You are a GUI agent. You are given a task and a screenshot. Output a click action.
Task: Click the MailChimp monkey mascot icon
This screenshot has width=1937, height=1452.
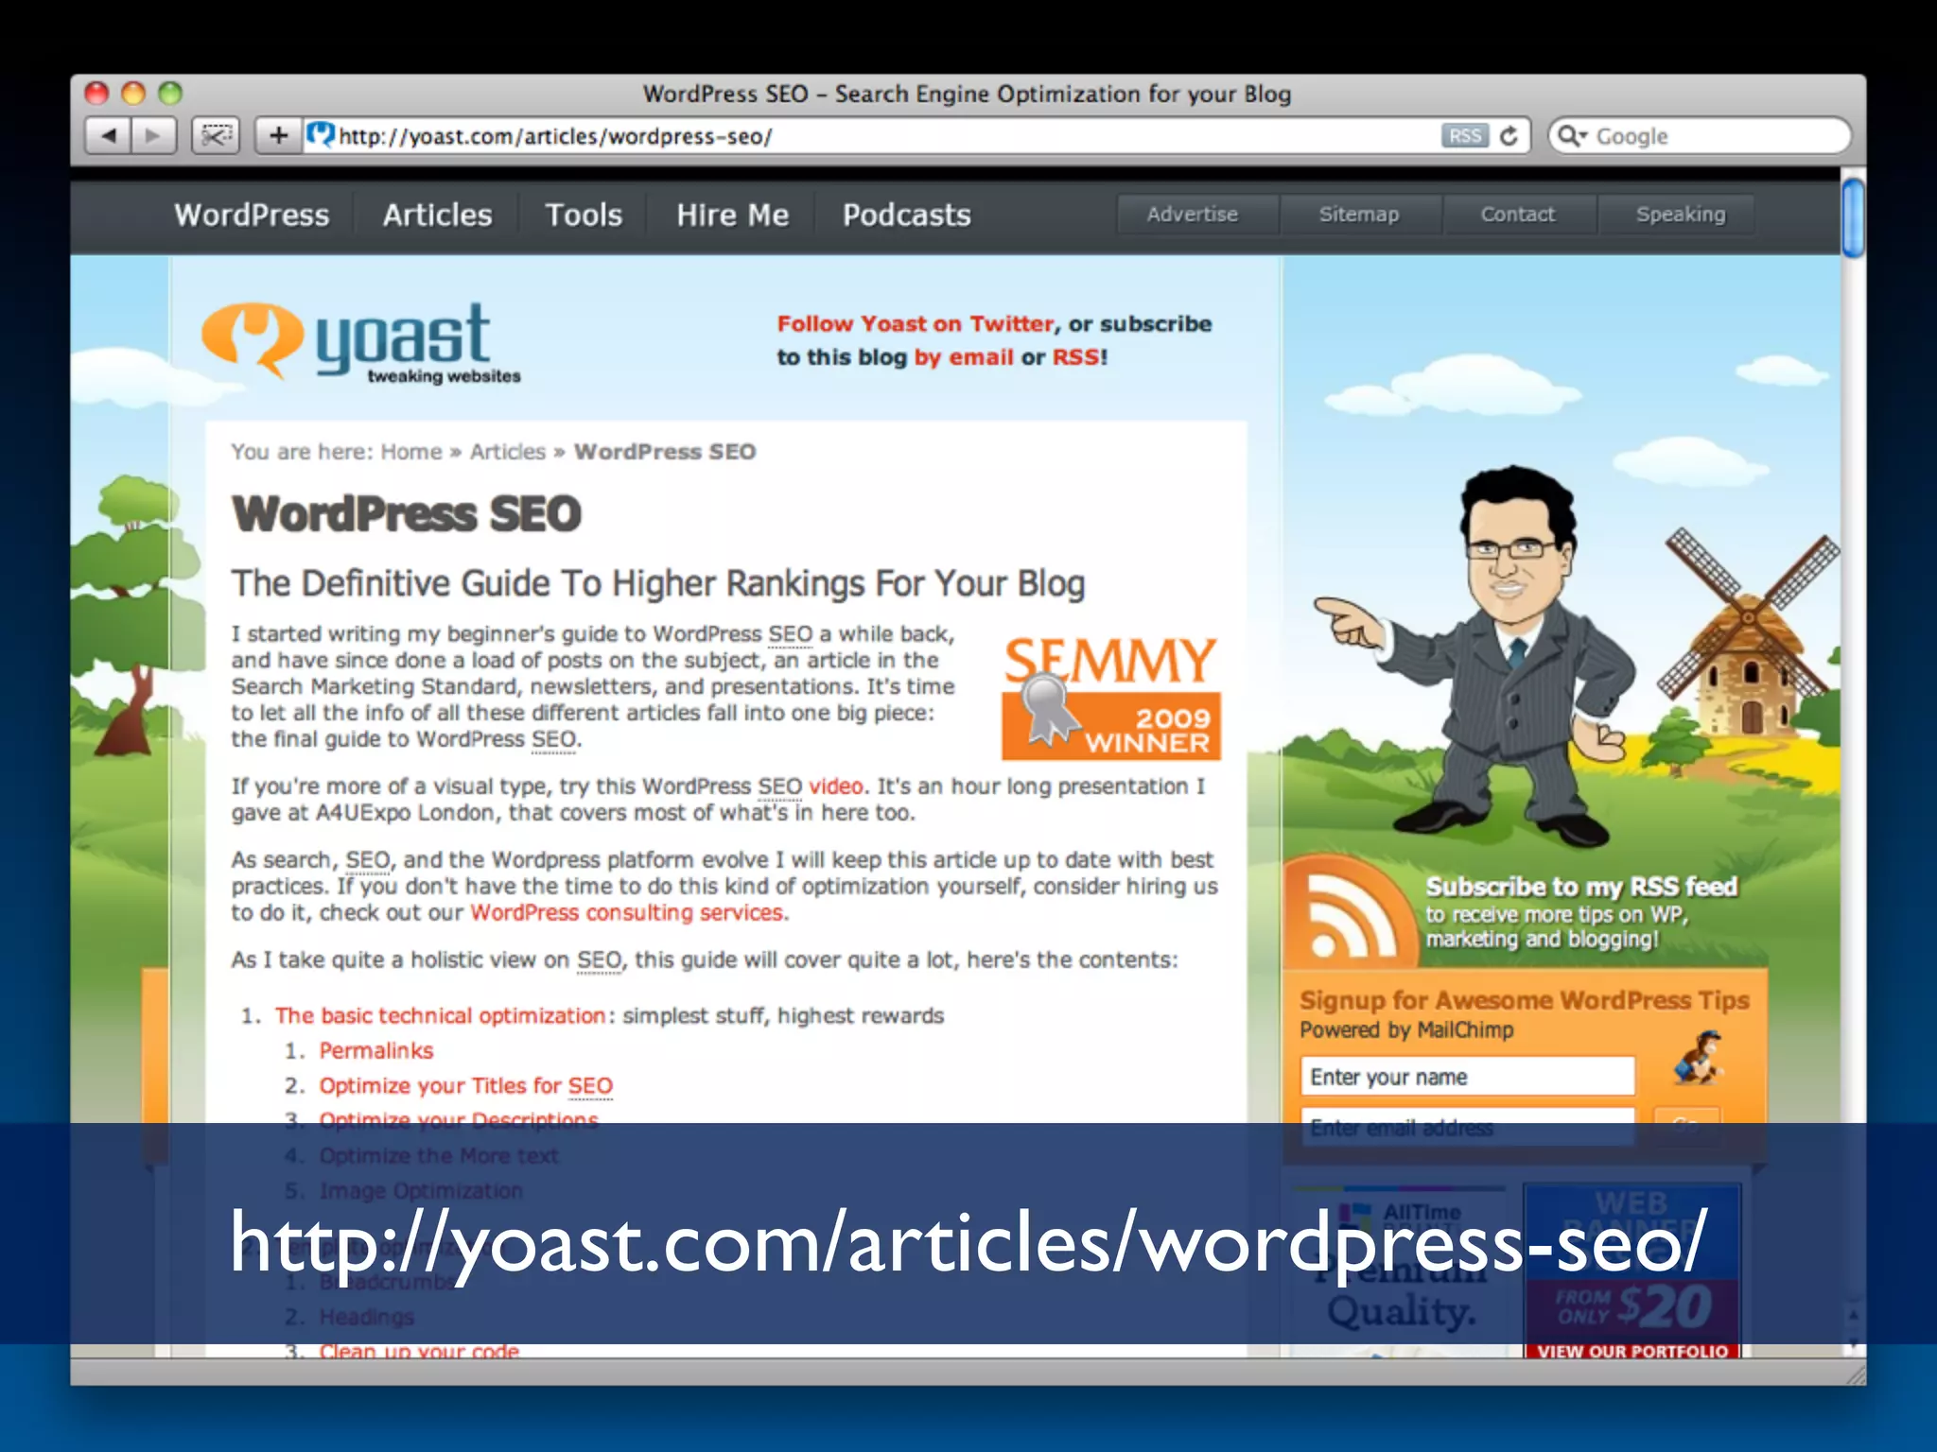click(1699, 1059)
